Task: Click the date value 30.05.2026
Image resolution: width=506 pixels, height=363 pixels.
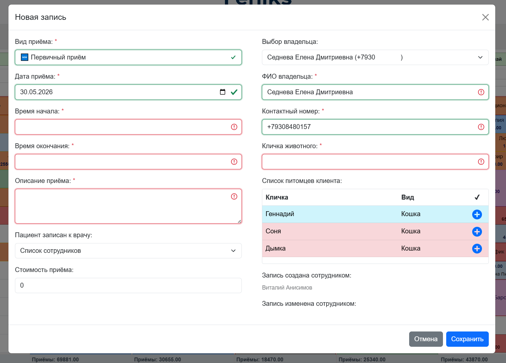Action: pos(36,92)
